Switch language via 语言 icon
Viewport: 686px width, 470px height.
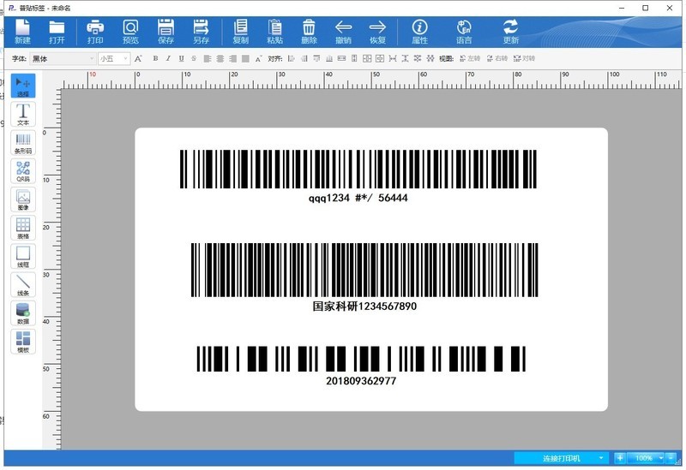pyautogui.click(x=464, y=32)
